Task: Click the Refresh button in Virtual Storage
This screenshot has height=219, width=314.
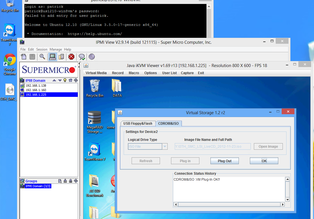Action: 146,161
